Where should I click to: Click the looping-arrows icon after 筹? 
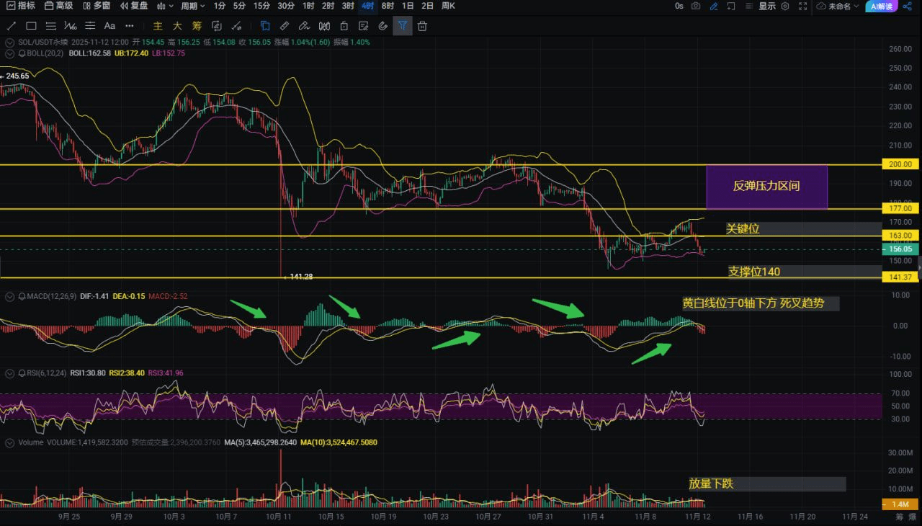(x=217, y=26)
